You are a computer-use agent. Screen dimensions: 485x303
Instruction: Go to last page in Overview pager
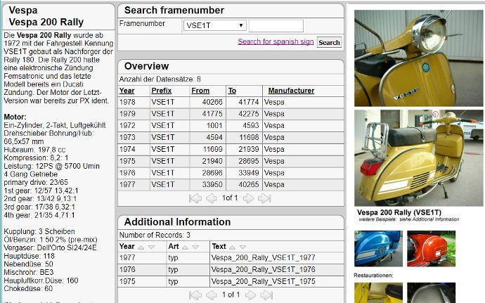pos(265,198)
